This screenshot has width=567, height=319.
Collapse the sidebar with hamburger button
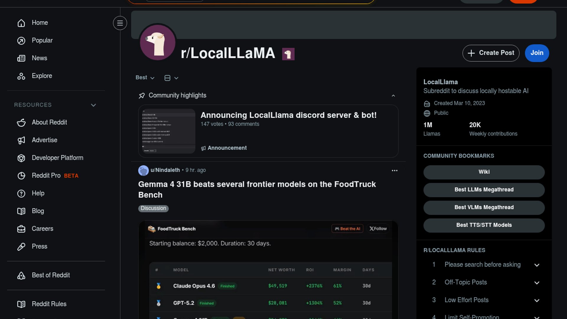tap(120, 23)
